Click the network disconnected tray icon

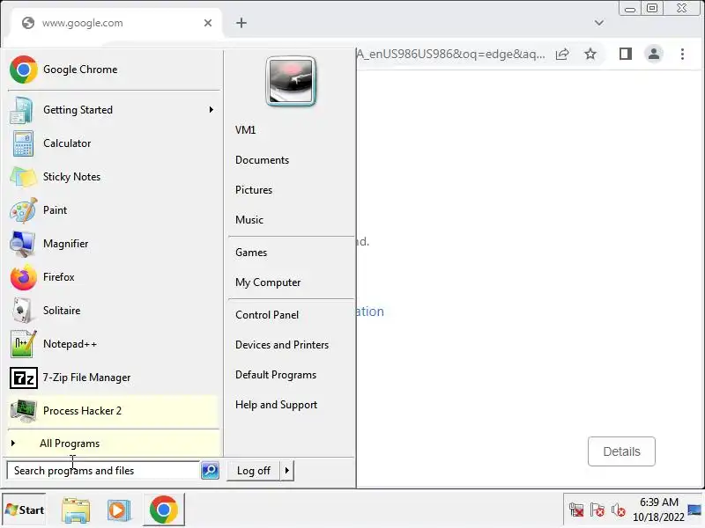576,510
